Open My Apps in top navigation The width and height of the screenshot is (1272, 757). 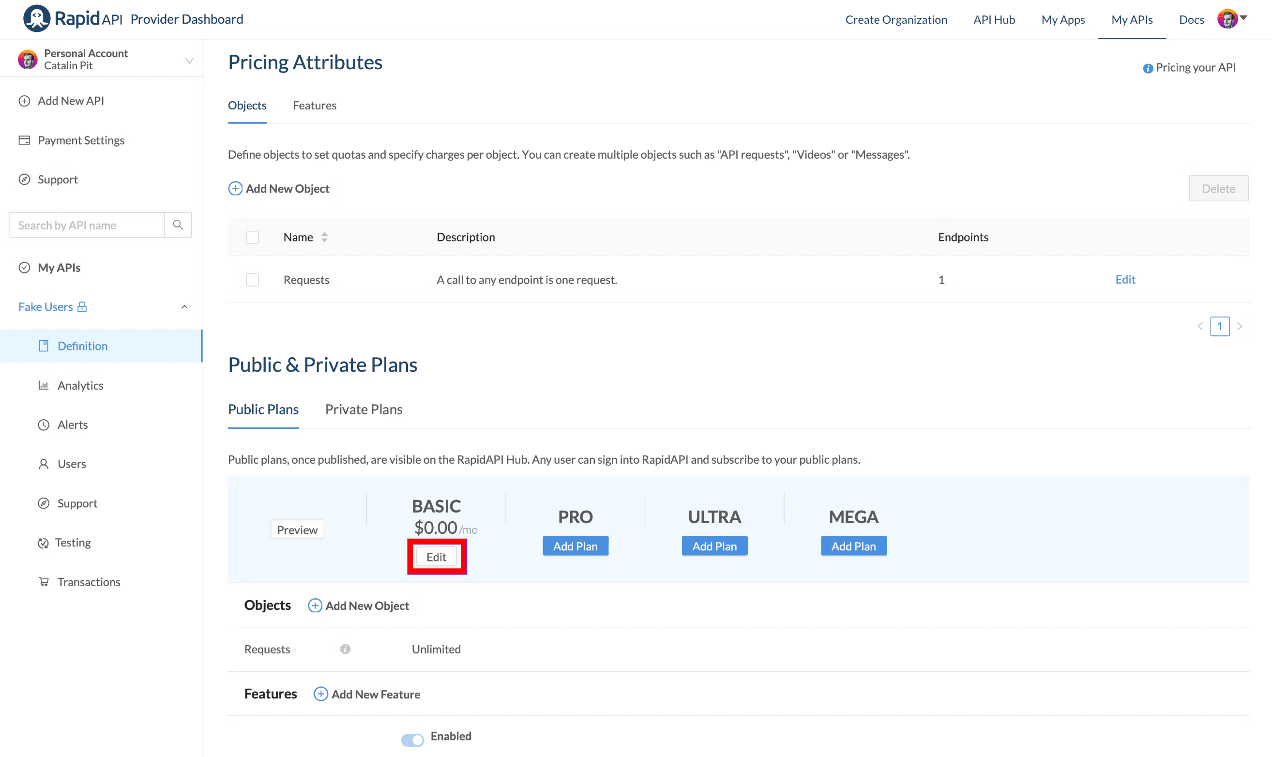[1063, 19]
